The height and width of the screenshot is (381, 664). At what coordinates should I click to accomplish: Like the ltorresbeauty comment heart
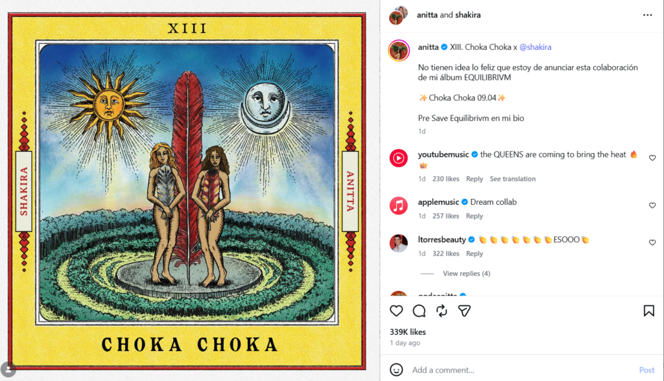(x=652, y=242)
